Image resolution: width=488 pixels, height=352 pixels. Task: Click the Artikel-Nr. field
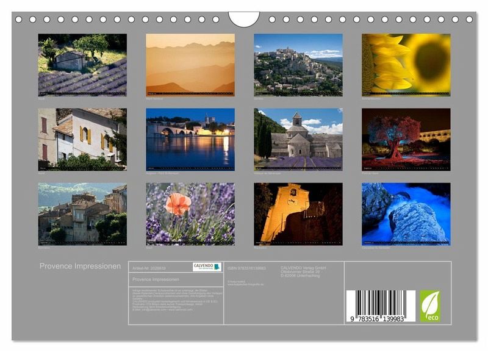coord(149,268)
